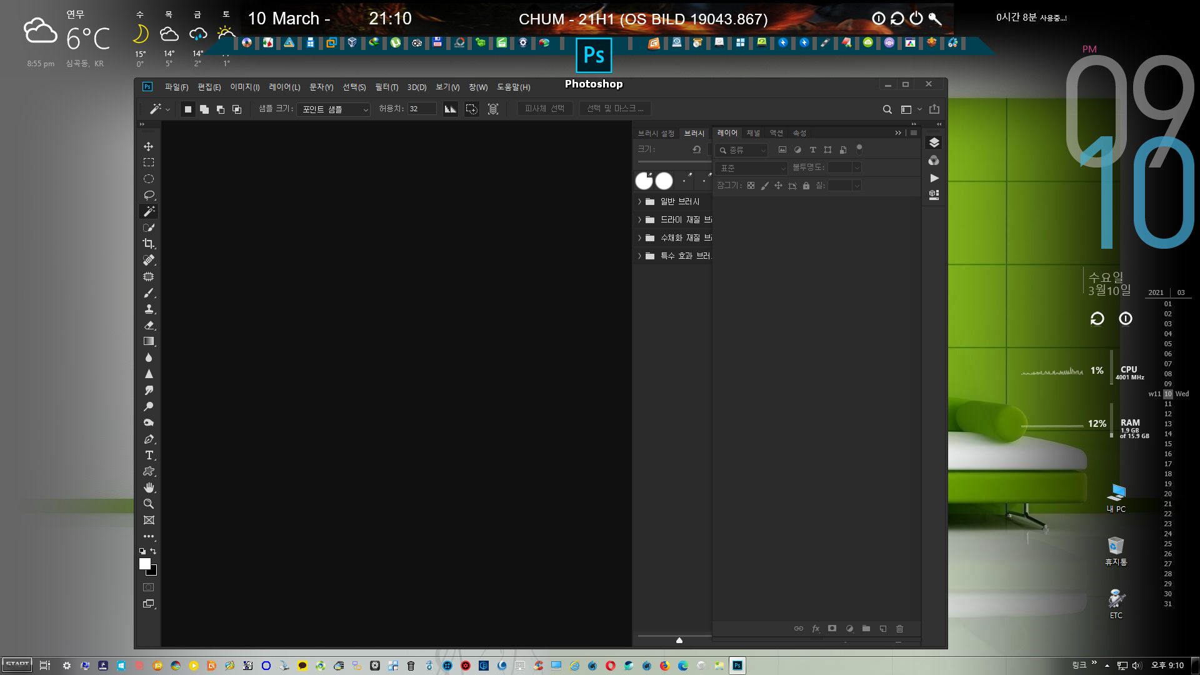
Task: Click the share export icon in options bar
Action: (934, 109)
